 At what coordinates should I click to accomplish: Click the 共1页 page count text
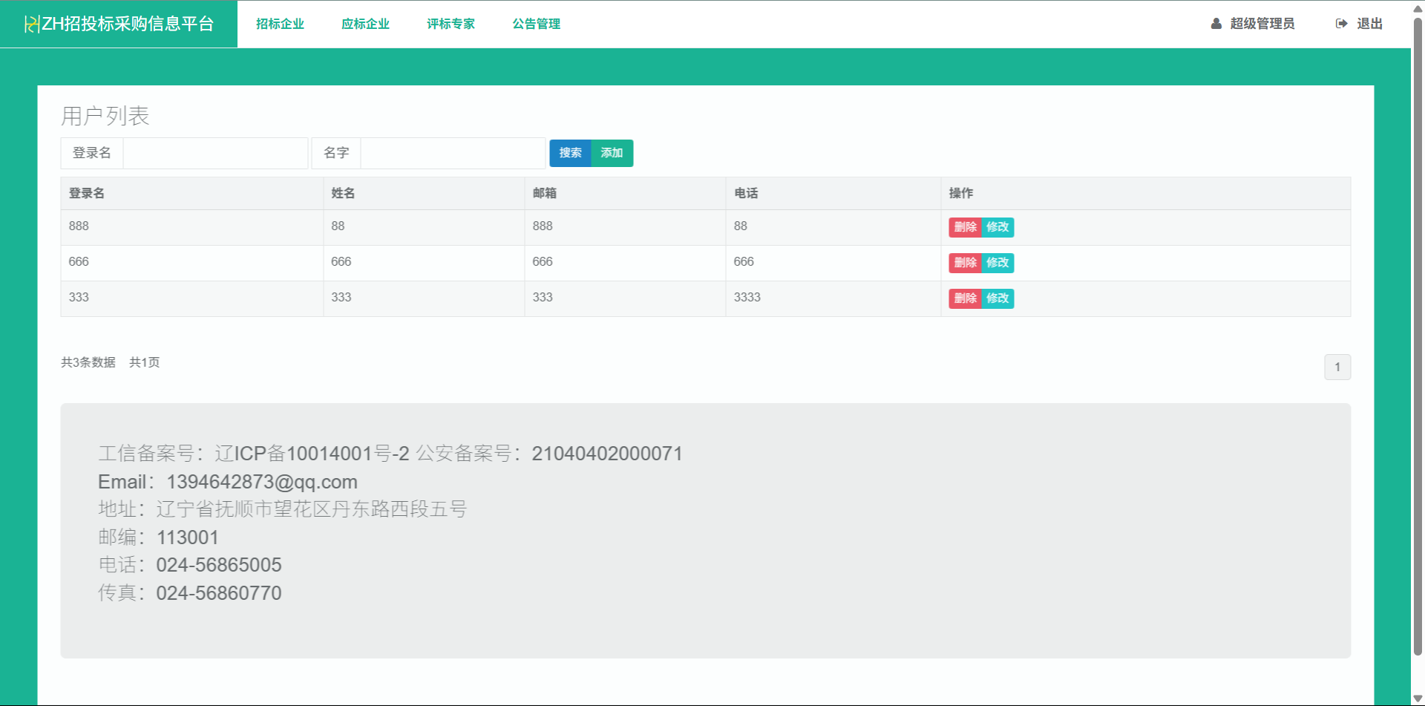pyautogui.click(x=145, y=362)
